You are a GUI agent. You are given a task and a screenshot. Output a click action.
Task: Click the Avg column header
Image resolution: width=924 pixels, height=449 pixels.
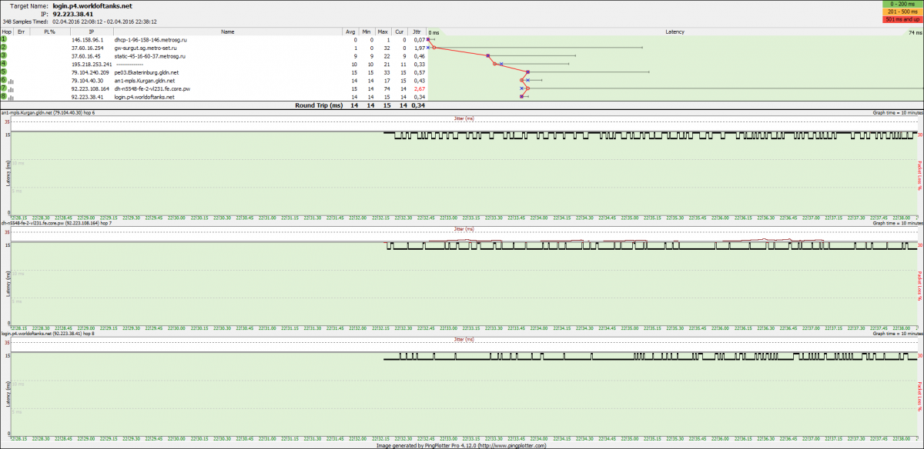(350, 32)
